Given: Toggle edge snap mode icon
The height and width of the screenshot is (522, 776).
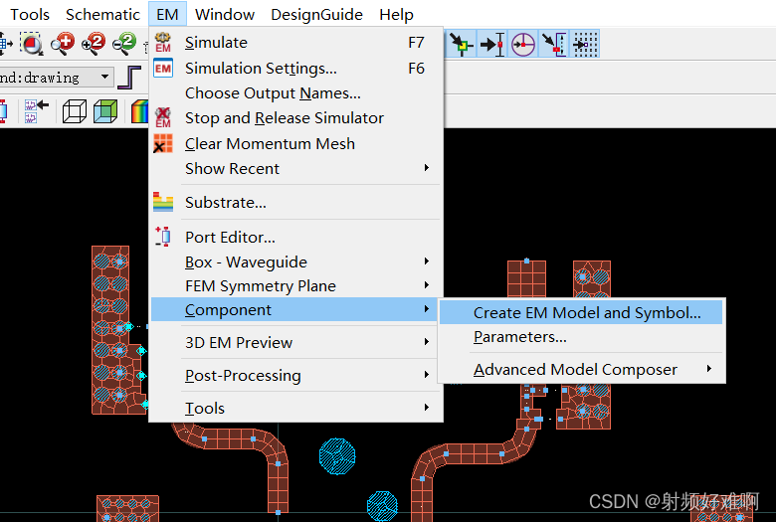Looking at the screenshot, I should (554, 44).
